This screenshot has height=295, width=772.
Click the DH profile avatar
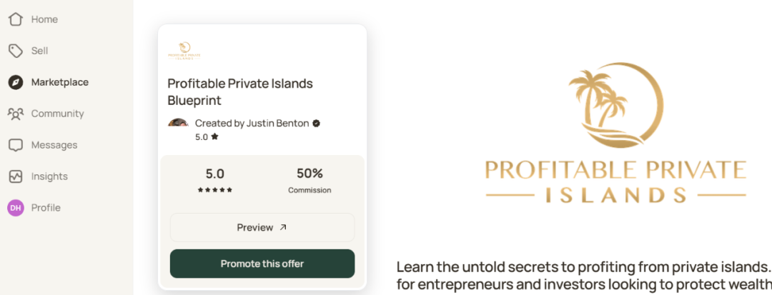coord(16,208)
